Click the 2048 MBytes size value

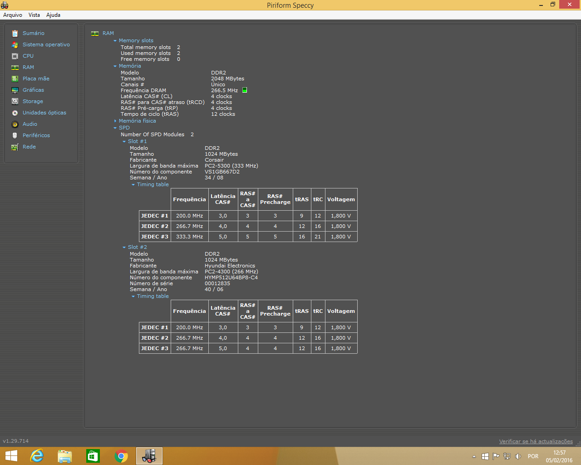coord(227,79)
